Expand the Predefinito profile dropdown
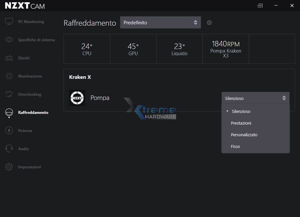 (160, 22)
